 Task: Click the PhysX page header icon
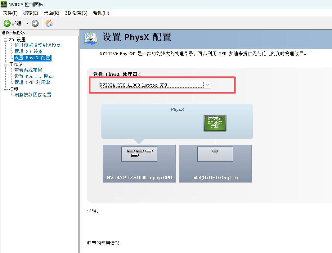(91, 38)
